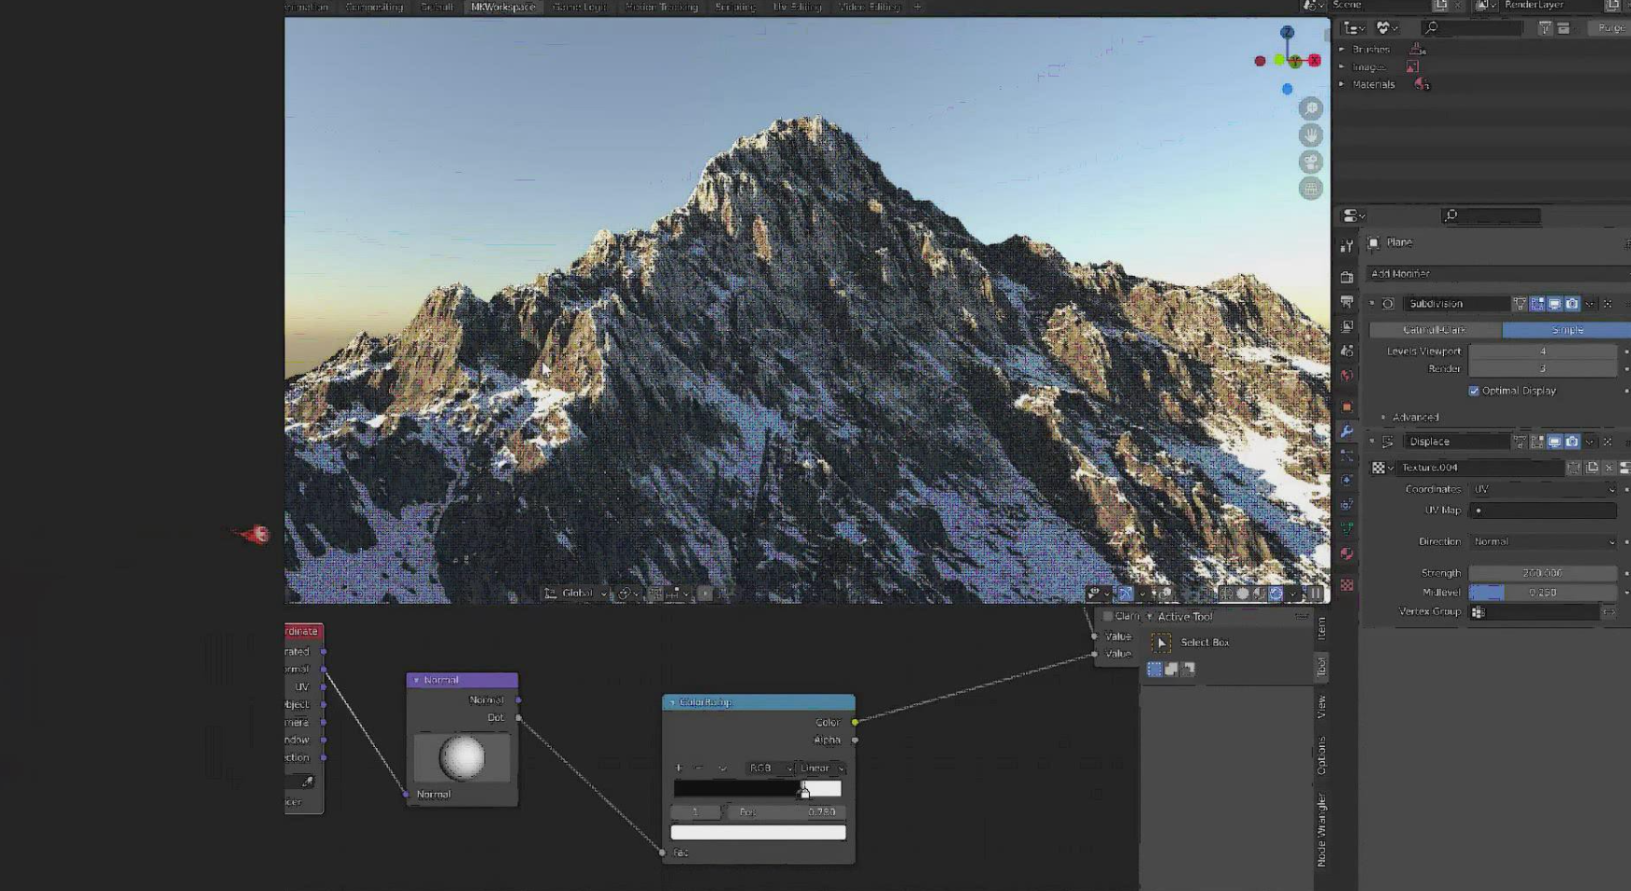The height and width of the screenshot is (891, 1631).
Task: Expand the Advanced subdivision section
Action: 1384,417
